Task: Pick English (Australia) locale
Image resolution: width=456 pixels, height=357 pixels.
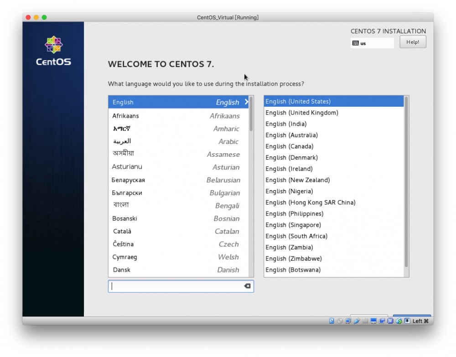Action: coord(334,135)
